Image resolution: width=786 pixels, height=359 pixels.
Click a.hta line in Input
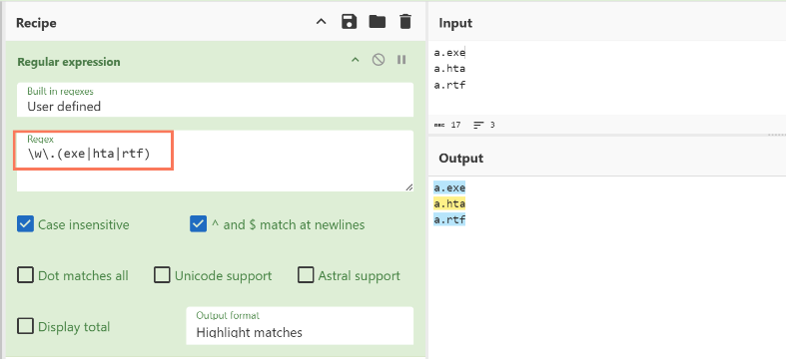pos(449,69)
